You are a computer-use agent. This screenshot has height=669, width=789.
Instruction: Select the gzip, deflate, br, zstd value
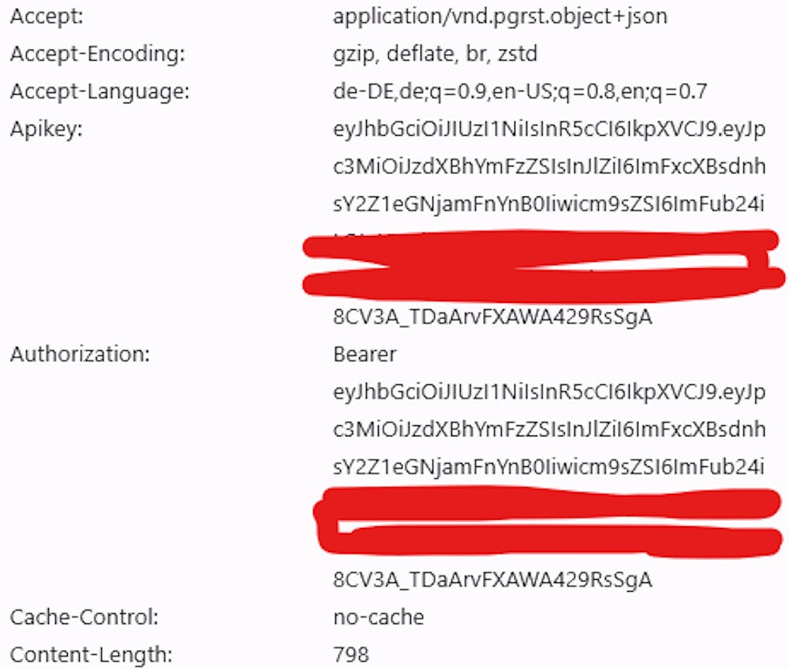click(x=436, y=54)
